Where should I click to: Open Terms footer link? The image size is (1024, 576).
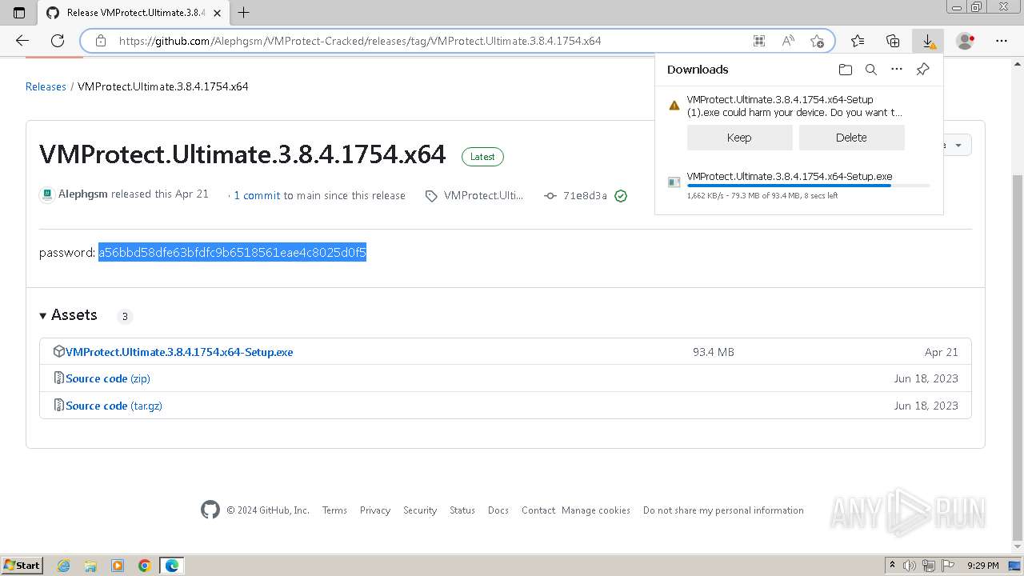[x=334, y=510]
